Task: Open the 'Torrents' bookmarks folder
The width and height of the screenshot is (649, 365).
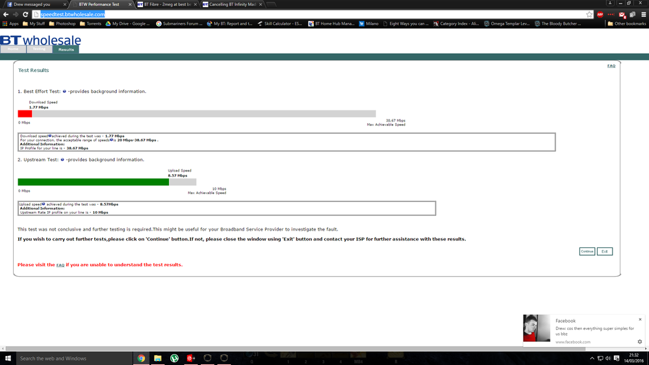Action: click(x=90, y=23)
